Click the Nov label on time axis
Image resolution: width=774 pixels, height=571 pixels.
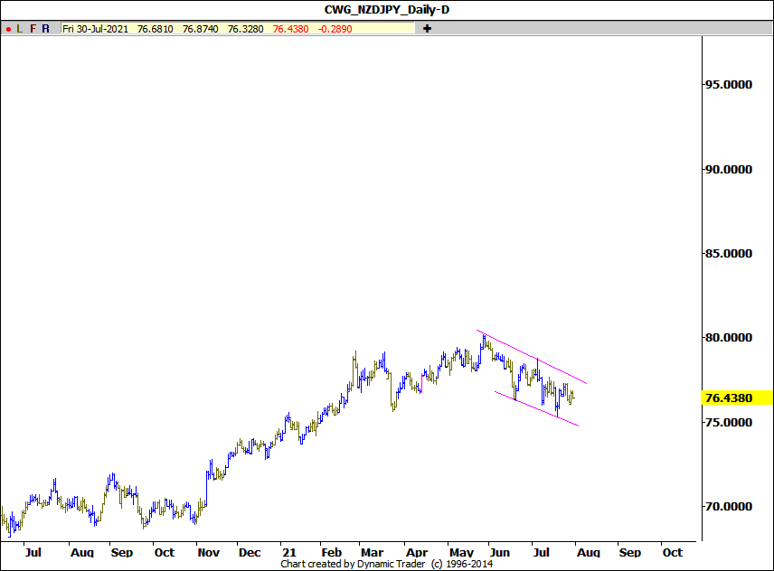tap(208, 552)
